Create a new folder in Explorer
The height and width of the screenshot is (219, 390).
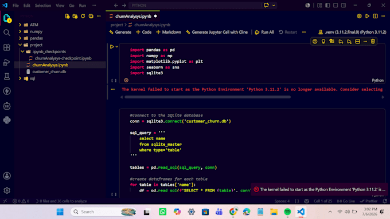(x=75, y=16)
